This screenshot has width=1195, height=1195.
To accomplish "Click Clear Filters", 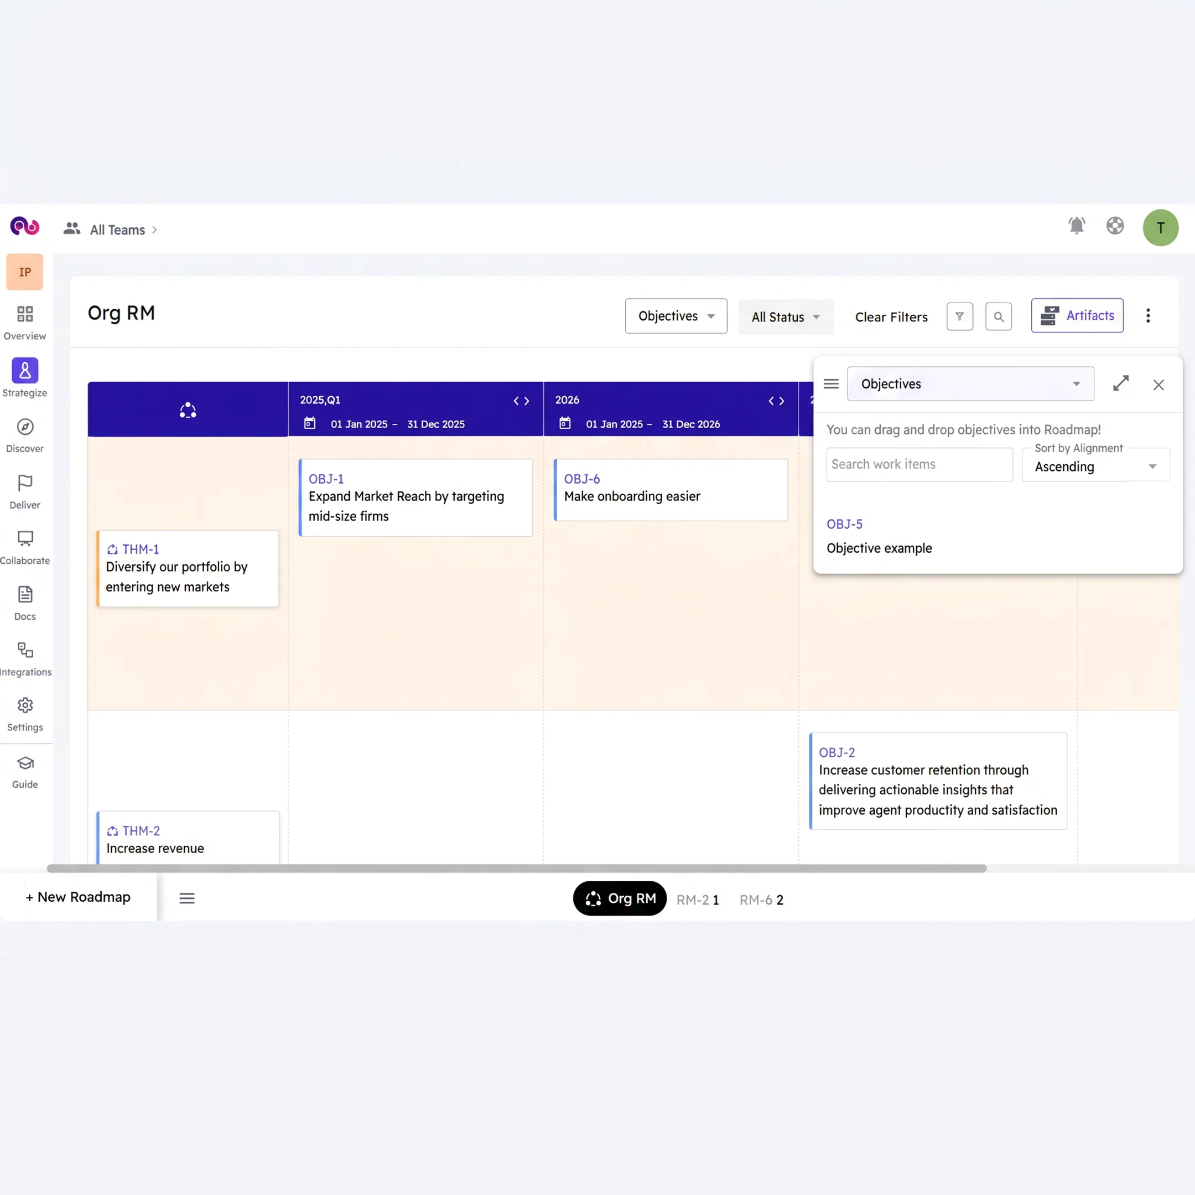I will pyautogui.click(x=891, y=316).
